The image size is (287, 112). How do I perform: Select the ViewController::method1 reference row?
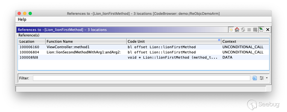(68, 47)
